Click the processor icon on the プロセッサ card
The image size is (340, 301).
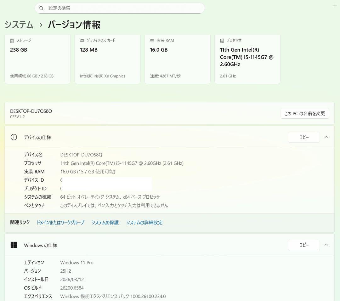click(x=221, y=40)
